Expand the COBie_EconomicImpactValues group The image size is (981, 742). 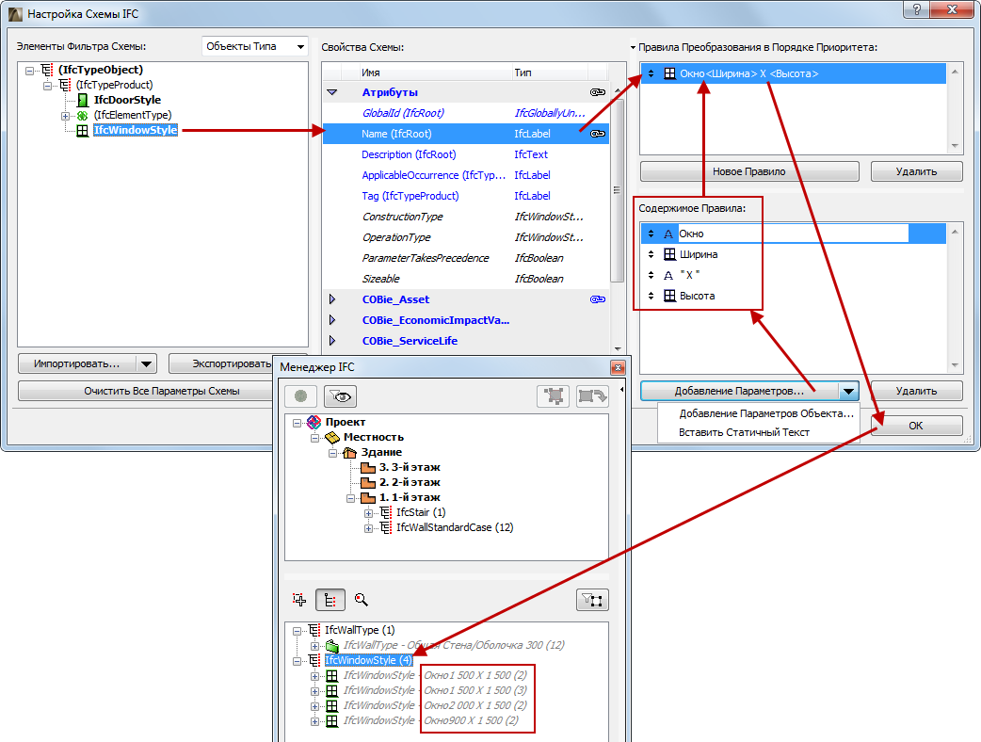[332, 320]
